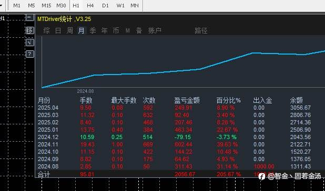Open the 备 notes tab
Image resolution: width=325 pixels, height=191 pixels.
coord(139,31)
